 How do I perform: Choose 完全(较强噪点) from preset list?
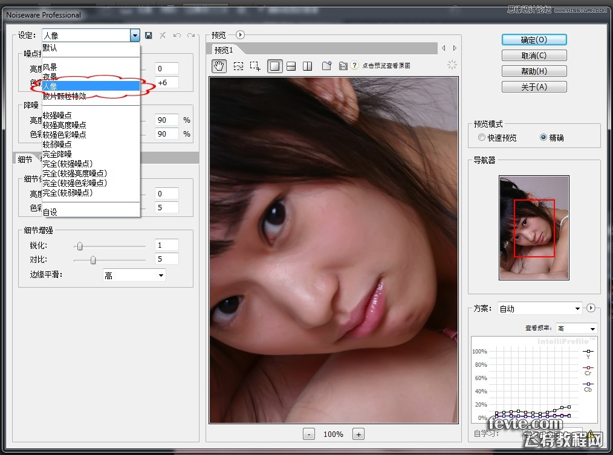(x=91, y=163)
